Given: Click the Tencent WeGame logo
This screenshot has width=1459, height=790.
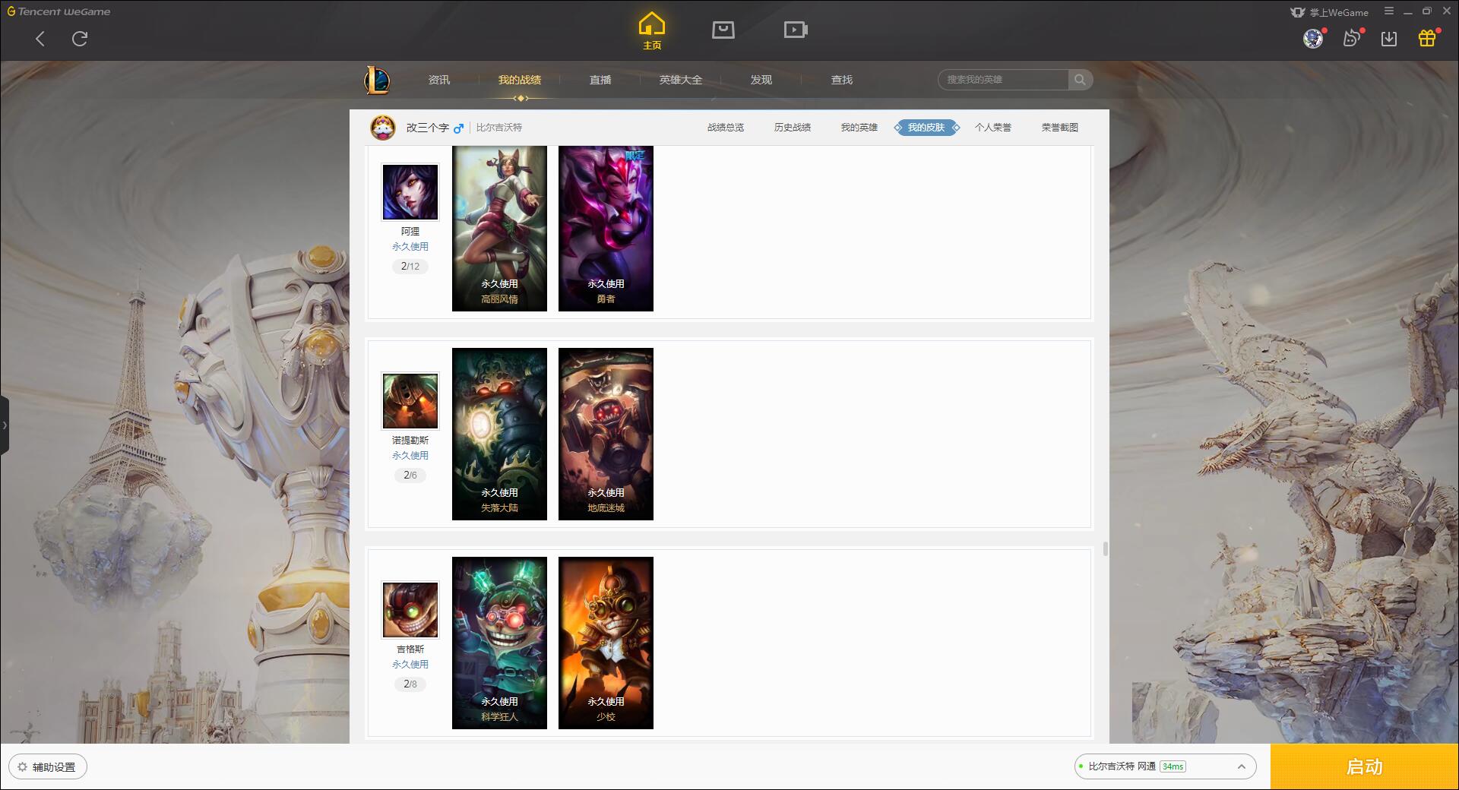Looking at the screenshot, I should [x=59, y=11].
